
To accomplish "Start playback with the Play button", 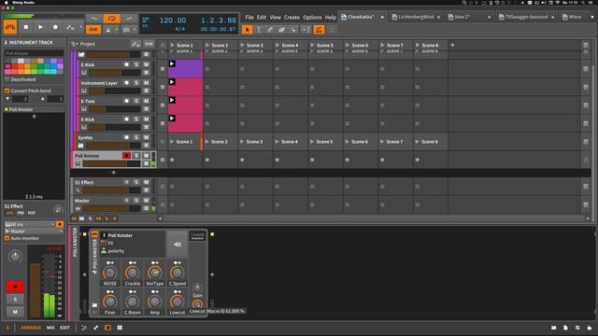I will 40,27.
